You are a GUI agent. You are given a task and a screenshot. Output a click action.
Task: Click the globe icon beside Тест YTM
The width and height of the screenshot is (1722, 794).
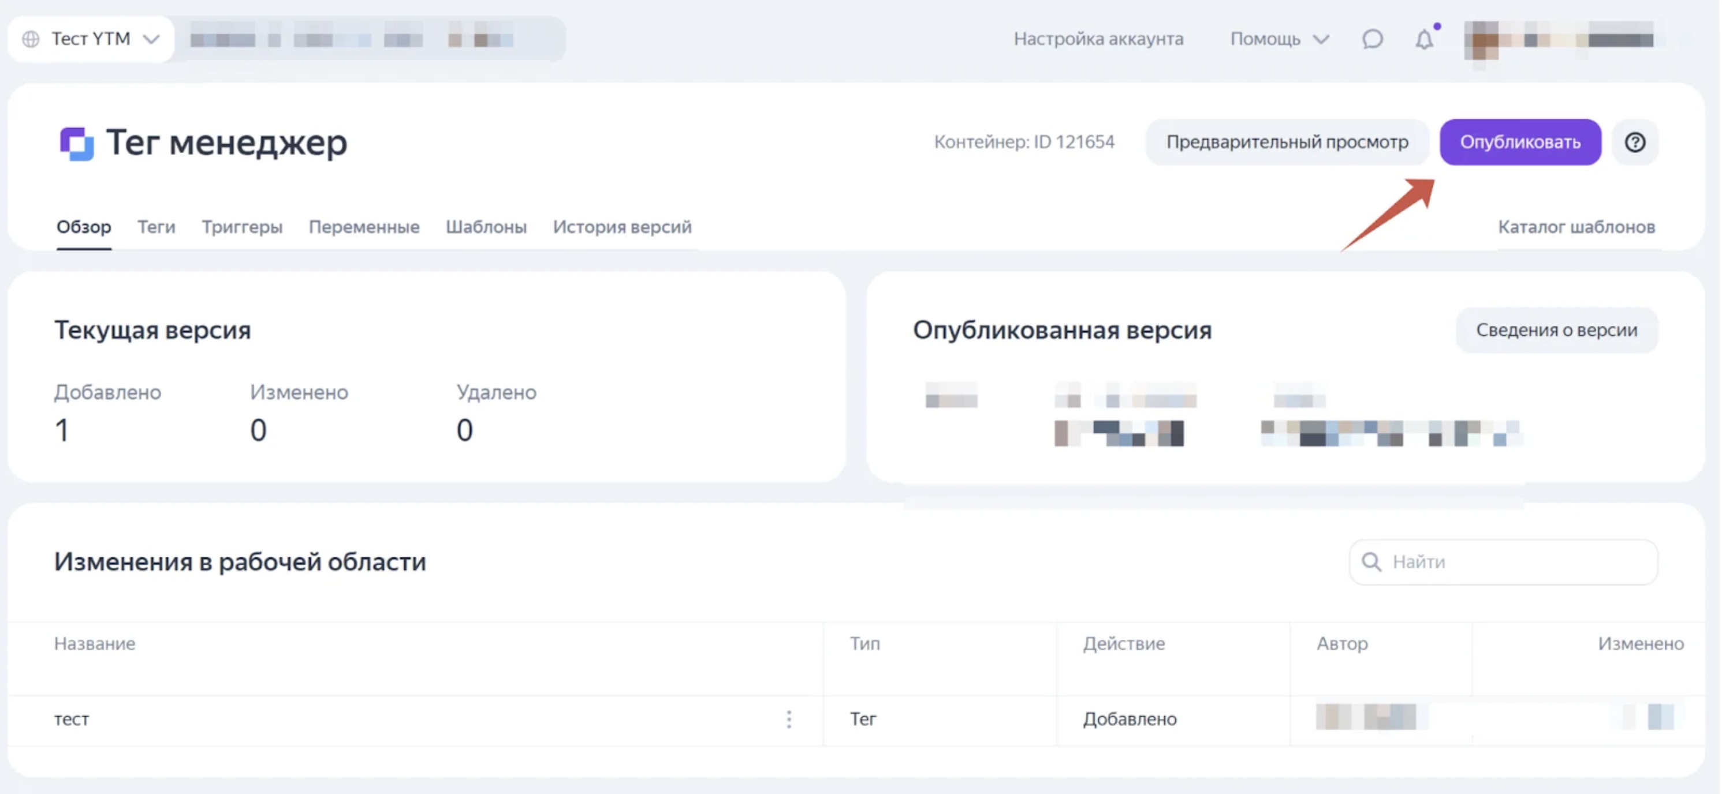31,39
